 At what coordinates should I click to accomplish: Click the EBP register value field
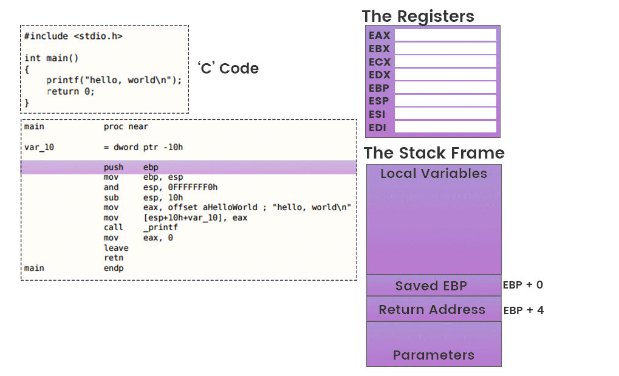[x=445, y=88]
